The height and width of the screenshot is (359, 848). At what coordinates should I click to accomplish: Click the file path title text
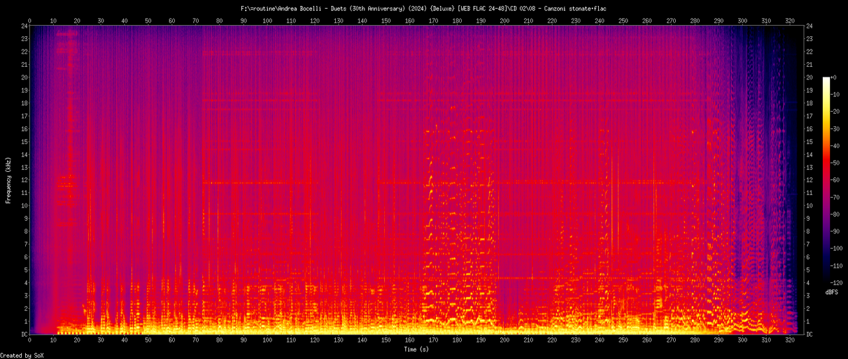424,9
